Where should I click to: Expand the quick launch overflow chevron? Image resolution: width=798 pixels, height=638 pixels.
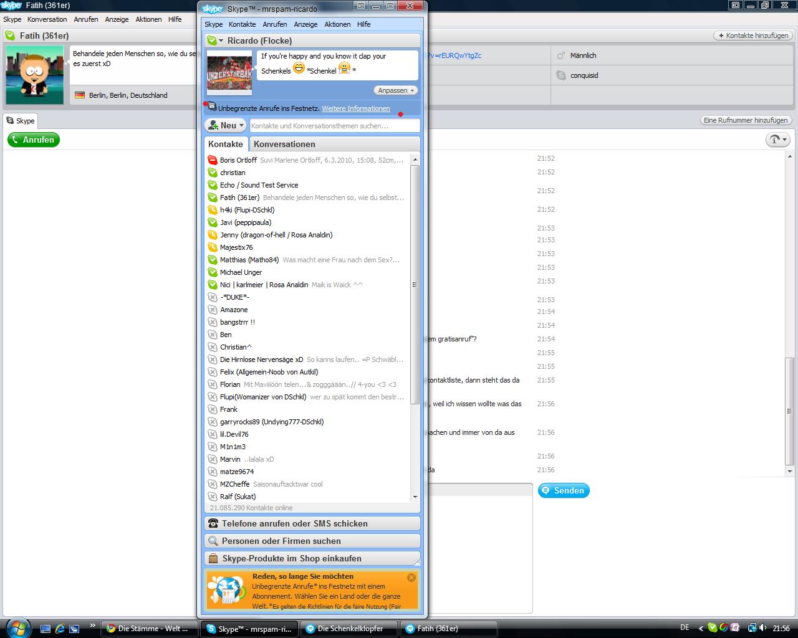pos(93,625)
